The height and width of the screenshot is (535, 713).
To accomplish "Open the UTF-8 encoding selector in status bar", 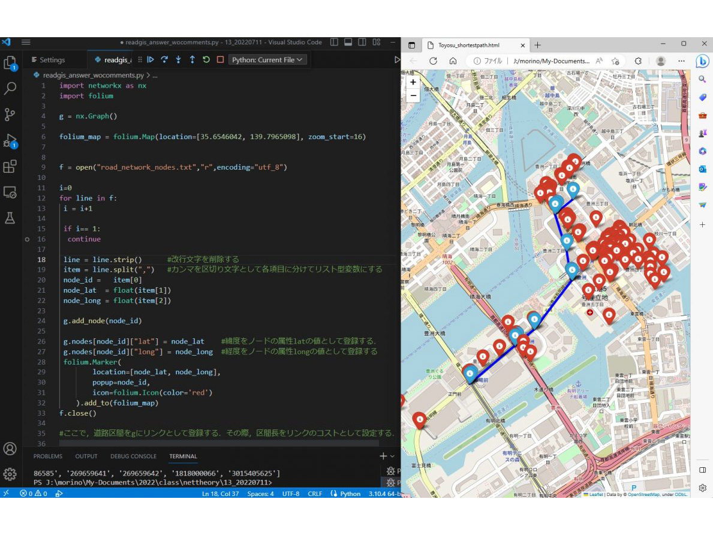I will 291,494.
